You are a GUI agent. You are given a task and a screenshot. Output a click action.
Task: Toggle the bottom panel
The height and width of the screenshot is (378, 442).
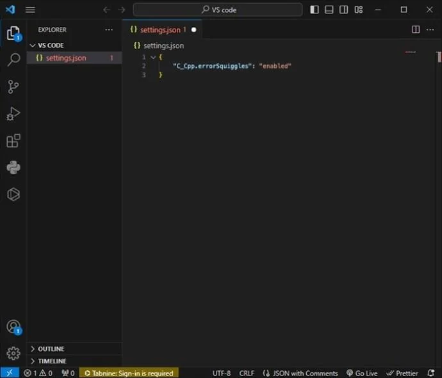coord(329,10)
